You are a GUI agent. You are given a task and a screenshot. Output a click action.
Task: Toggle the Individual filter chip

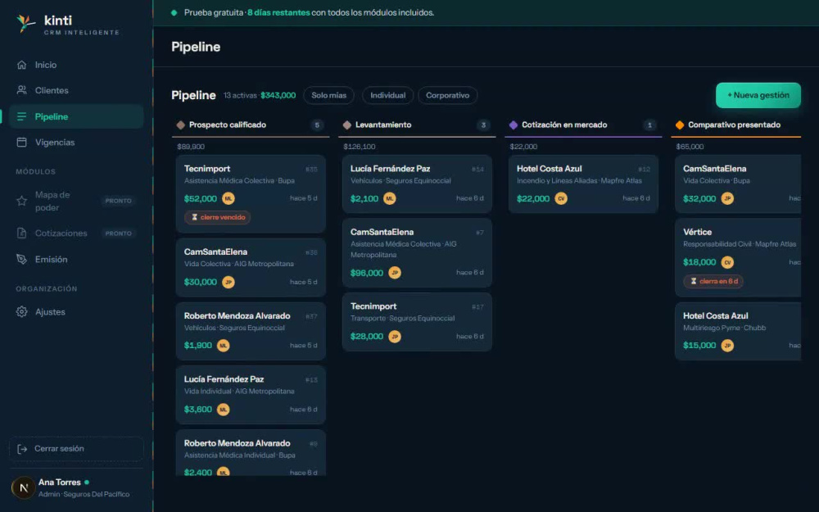point(387,95)
